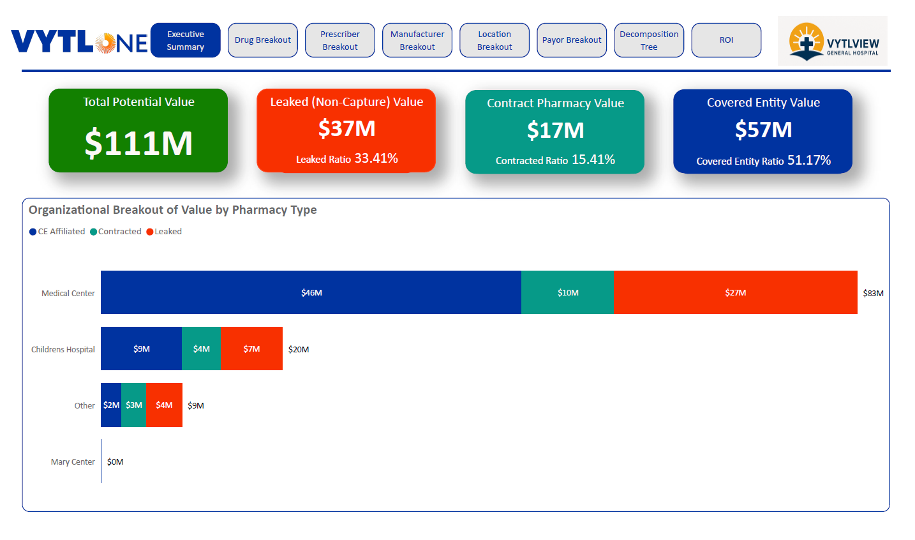
Task: Click the Leaked (Non-Capture) Value card
Action: pyautogui.click(x=346, y=131)
